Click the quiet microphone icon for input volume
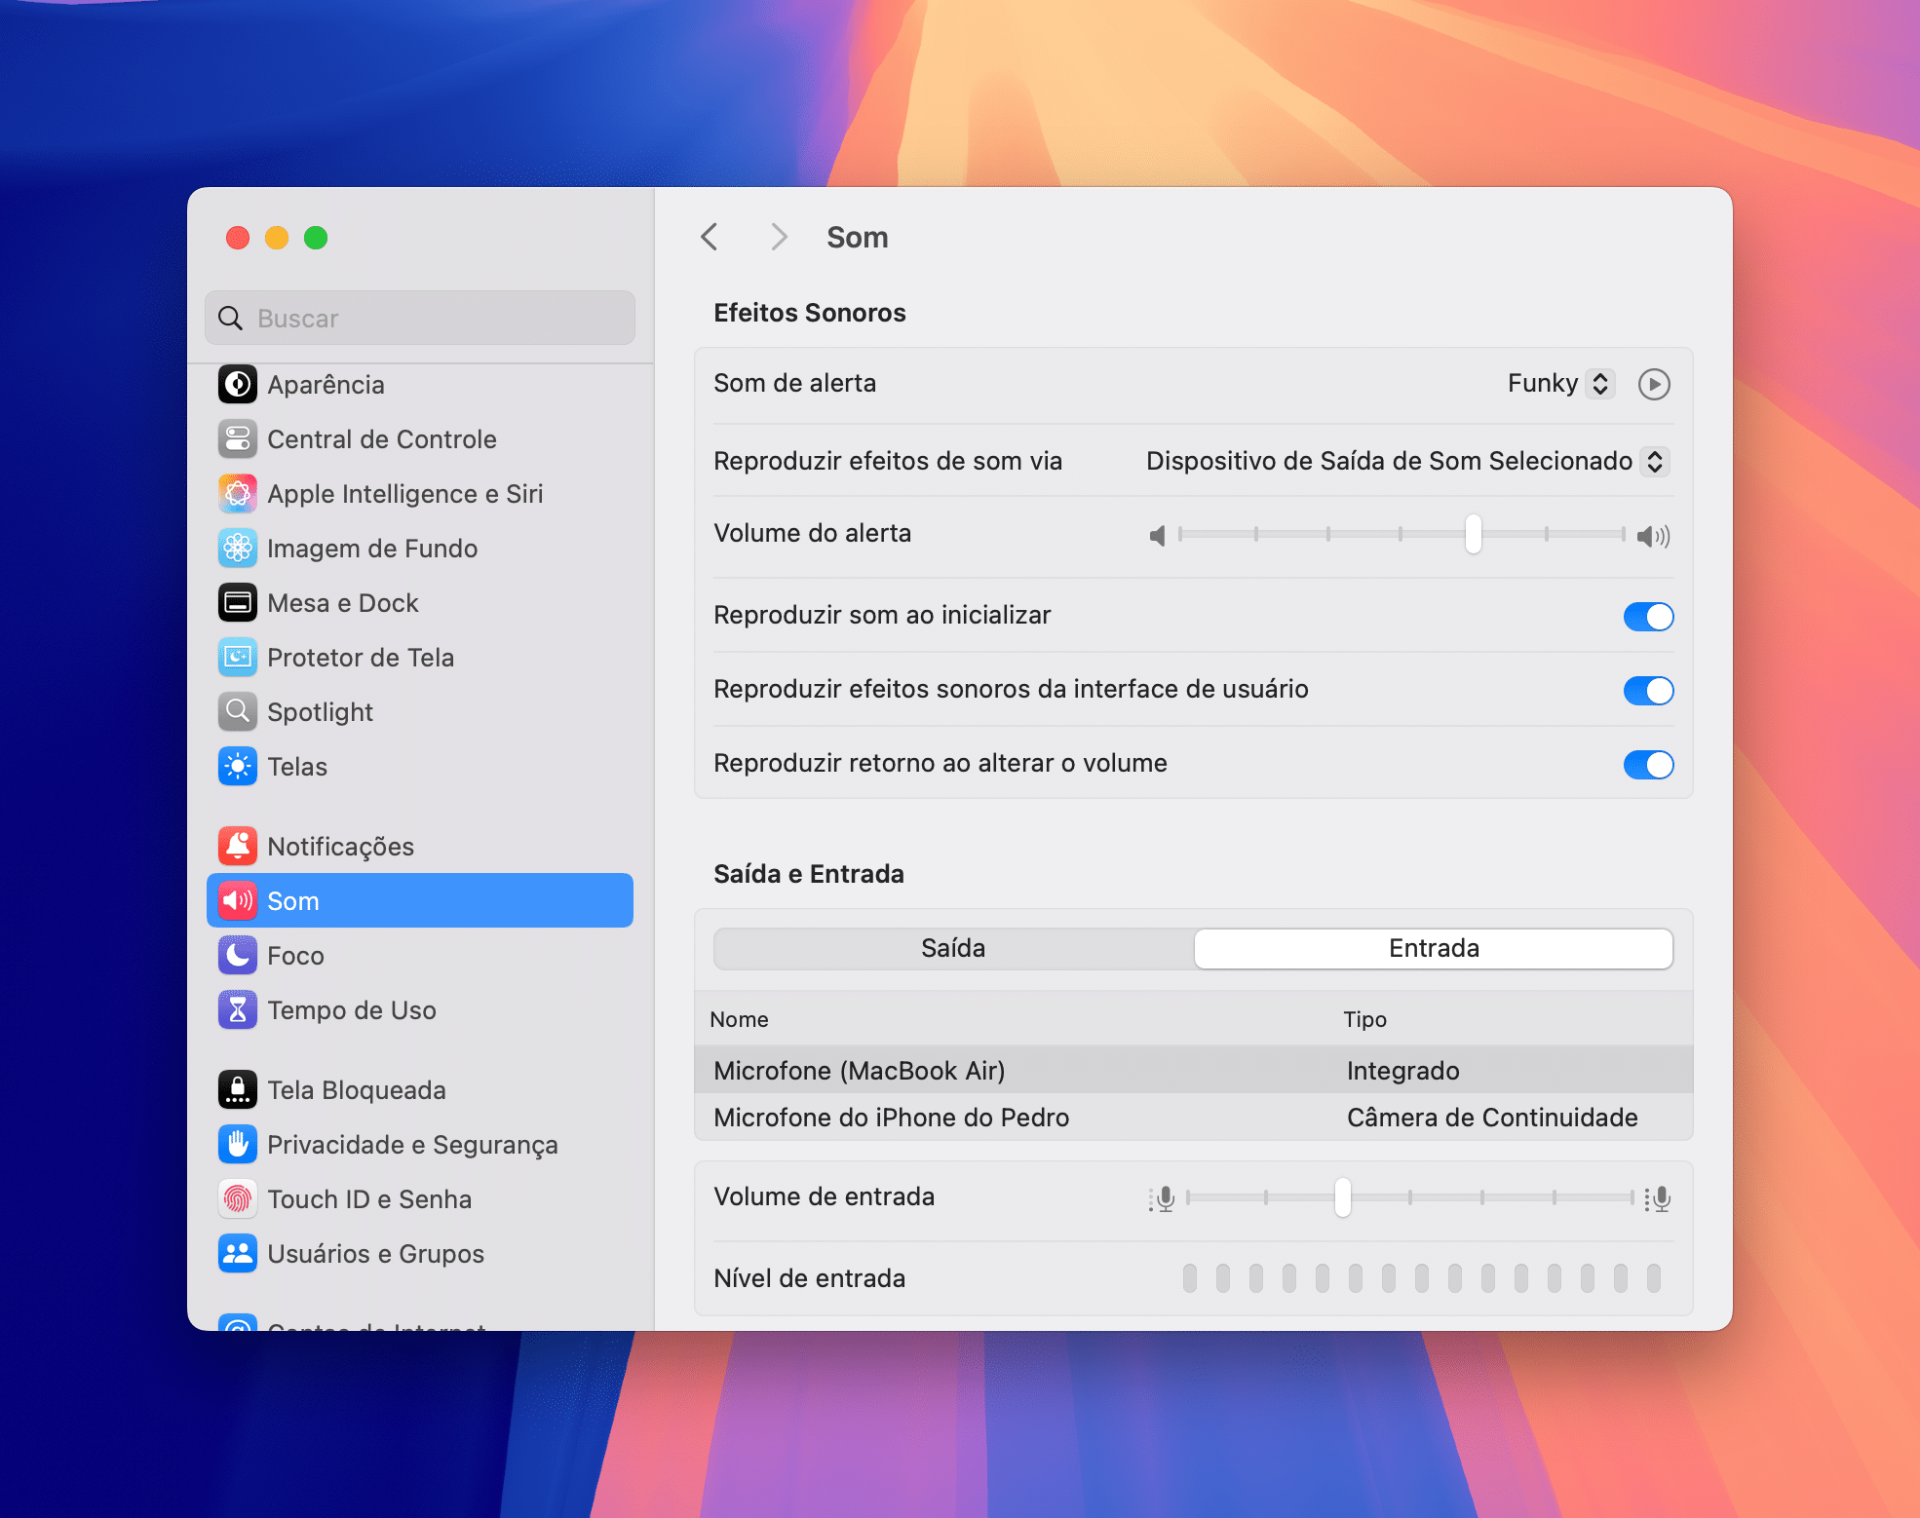Image resolution: width=1920 pixels, height=1518 pixels. pyautogui.click(x=1162, y=1198)
